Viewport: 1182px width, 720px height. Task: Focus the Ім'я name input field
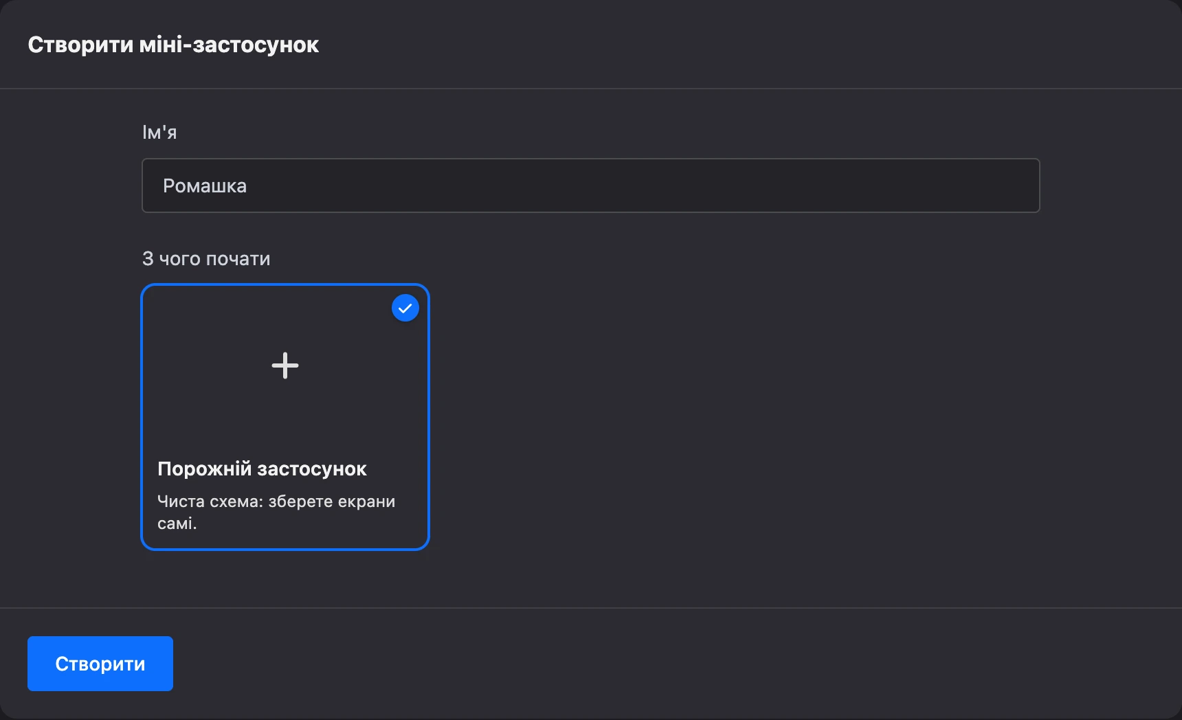(x=590, y=185)
